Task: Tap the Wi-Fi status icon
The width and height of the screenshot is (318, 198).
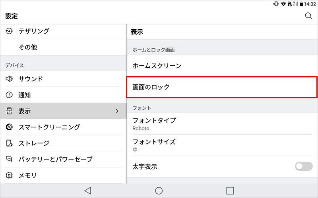Action: (x=283, y=4)
